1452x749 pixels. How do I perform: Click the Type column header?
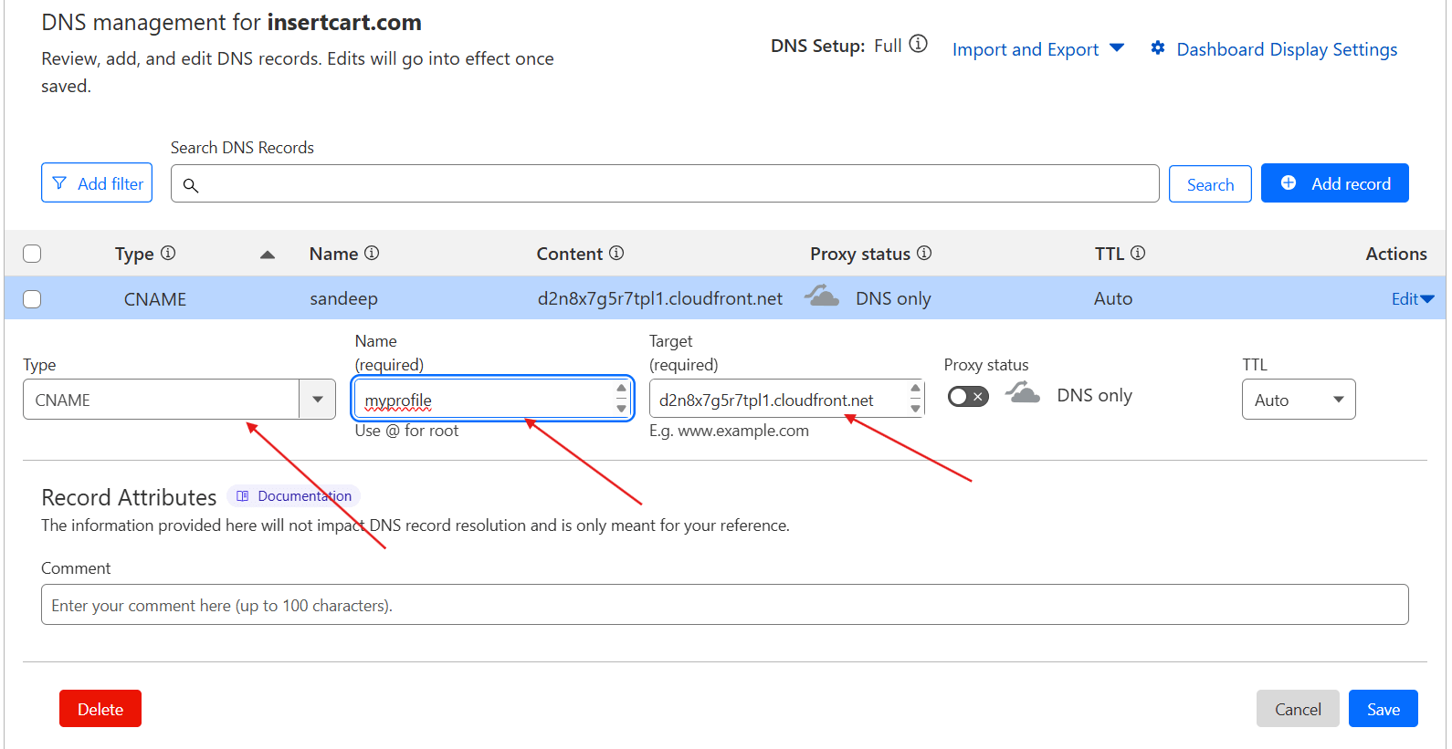(x=134, y=254)
